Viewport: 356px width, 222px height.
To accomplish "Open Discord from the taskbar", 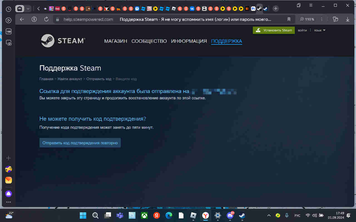I will tap(230, 215).
